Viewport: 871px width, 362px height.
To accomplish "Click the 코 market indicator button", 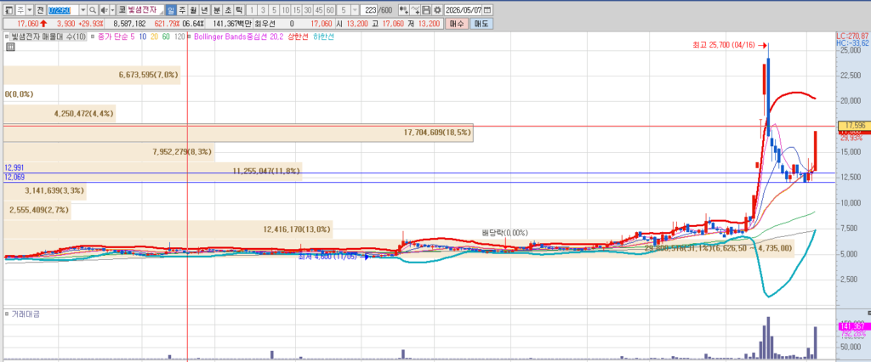I will [122, 10].
